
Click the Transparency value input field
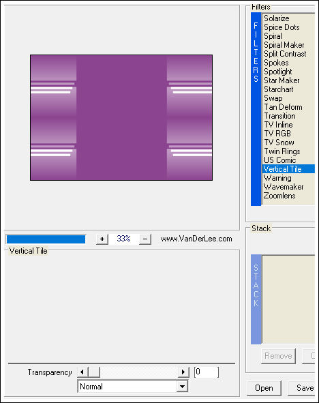click(207, 372)
